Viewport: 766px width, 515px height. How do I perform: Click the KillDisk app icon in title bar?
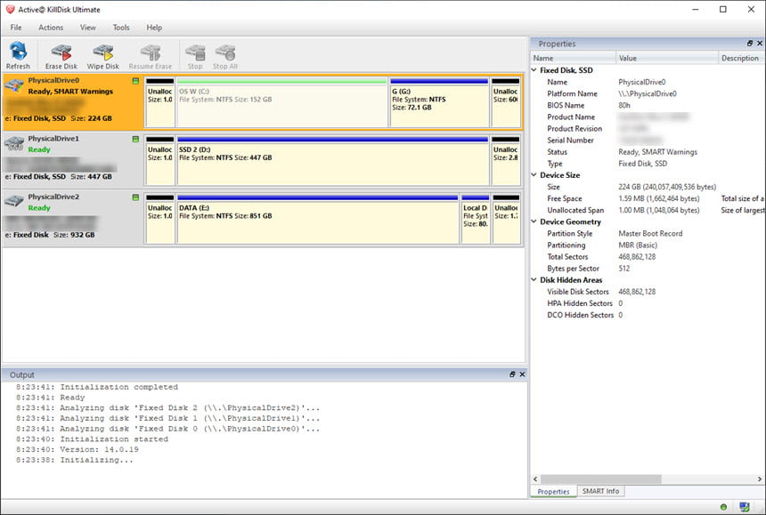10,9
